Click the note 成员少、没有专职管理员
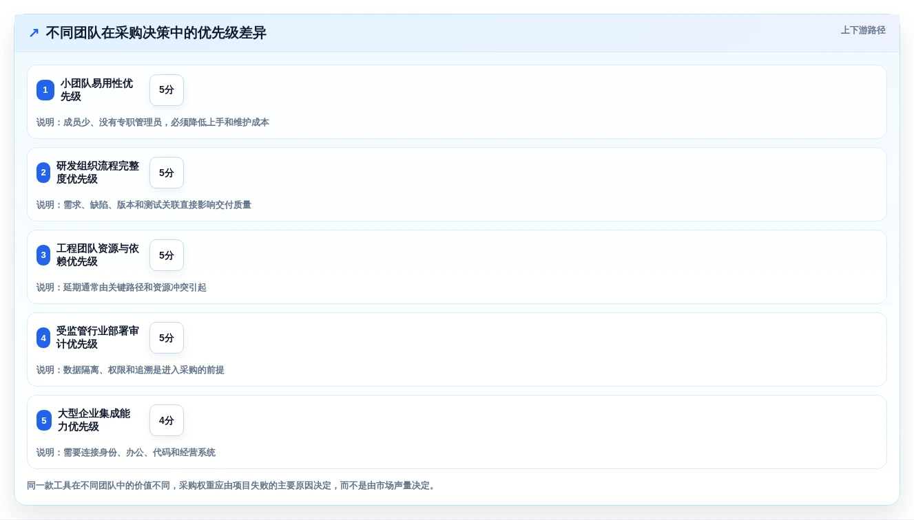 point(153,122)
